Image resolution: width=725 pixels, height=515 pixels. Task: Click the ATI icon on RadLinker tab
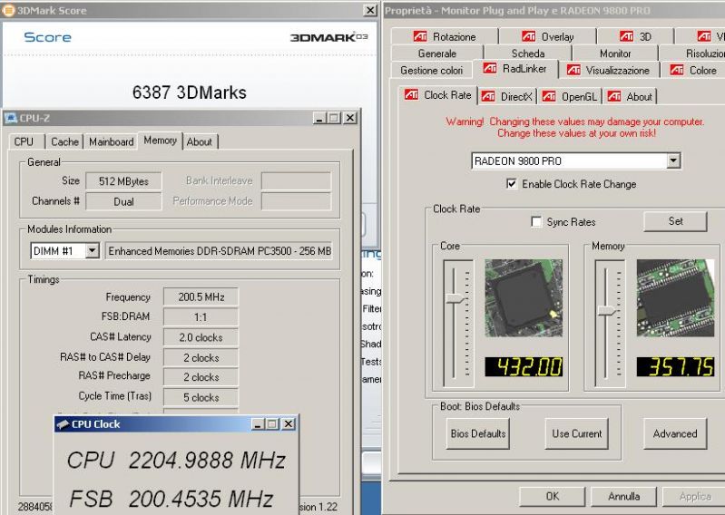tap(490, 68)
